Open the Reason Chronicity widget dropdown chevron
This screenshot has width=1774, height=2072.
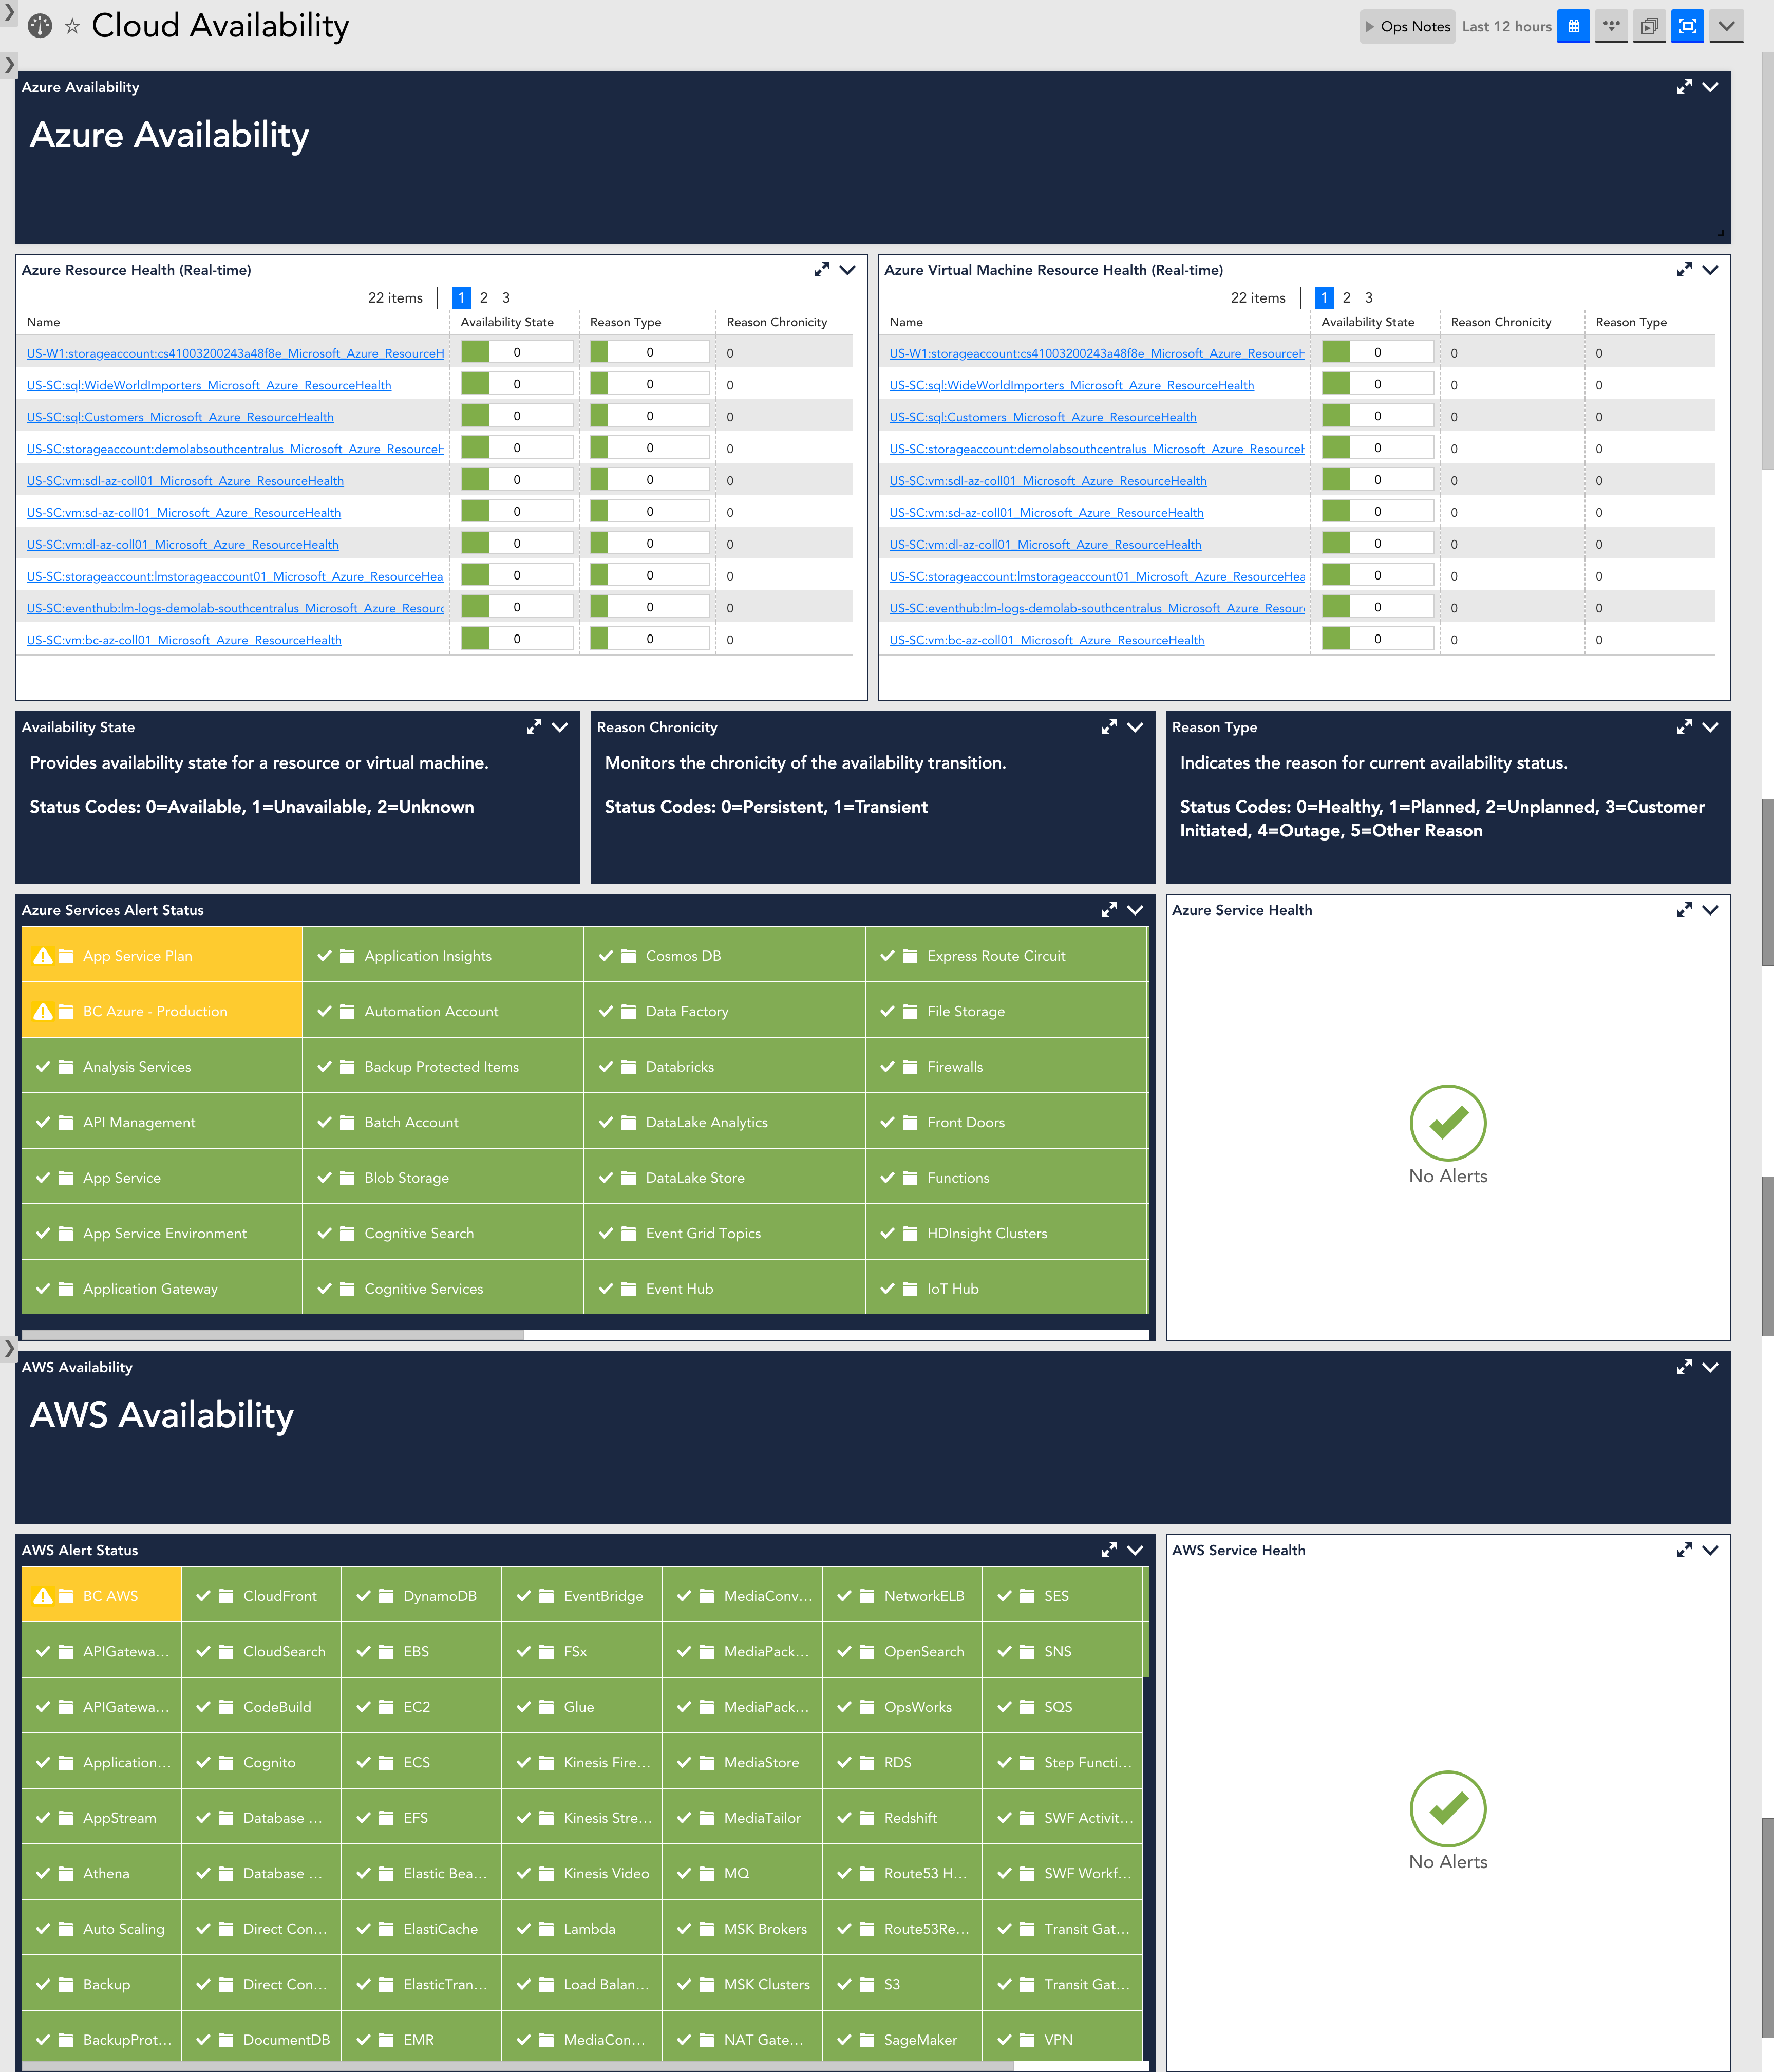(x=1136, y=727)
